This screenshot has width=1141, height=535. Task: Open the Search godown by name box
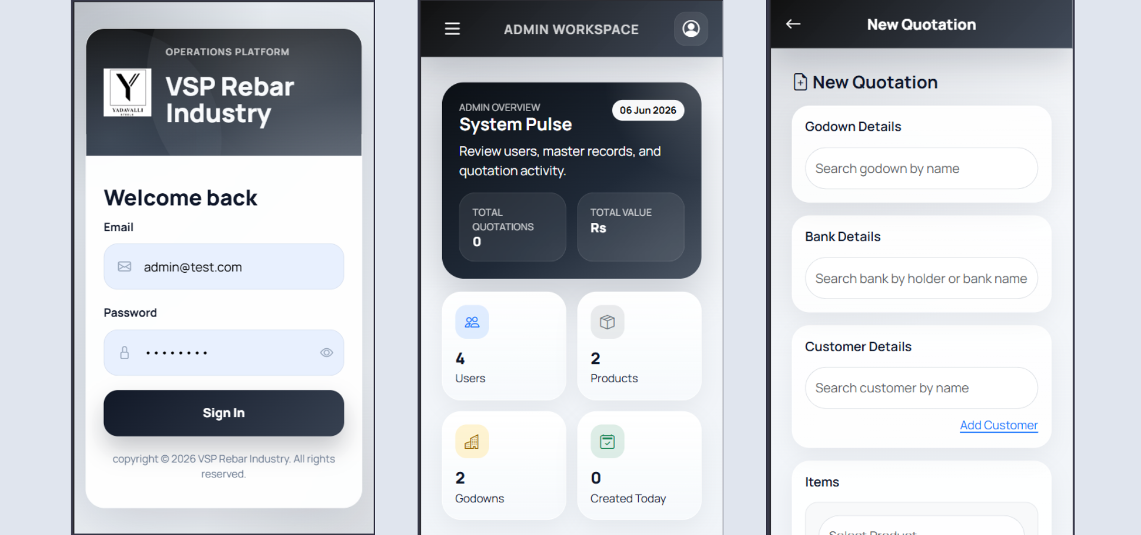point(921,169)
